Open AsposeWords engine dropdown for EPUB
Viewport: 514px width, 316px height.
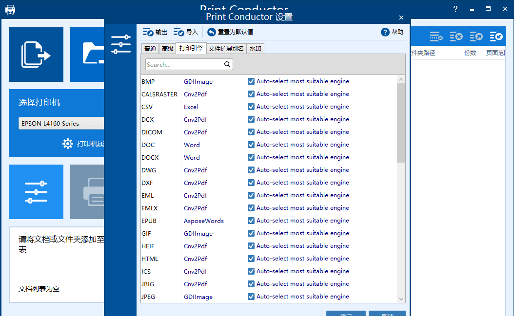[203, 221]
